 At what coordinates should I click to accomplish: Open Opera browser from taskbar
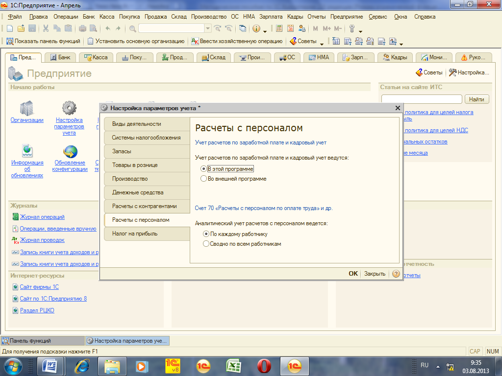click(x=264, y=366)
